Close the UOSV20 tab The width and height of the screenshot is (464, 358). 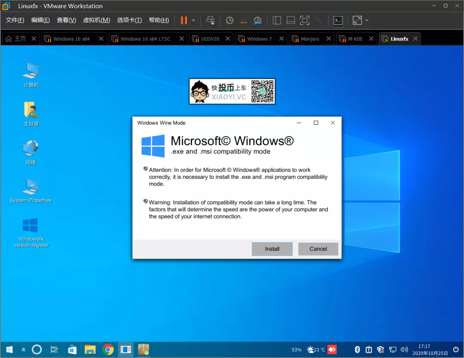point(228,39)
